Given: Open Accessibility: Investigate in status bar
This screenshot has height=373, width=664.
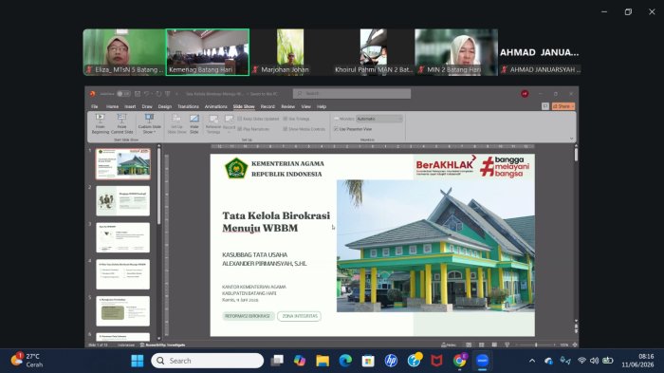Looking at the screenshot, I should [x=162, y=345].
